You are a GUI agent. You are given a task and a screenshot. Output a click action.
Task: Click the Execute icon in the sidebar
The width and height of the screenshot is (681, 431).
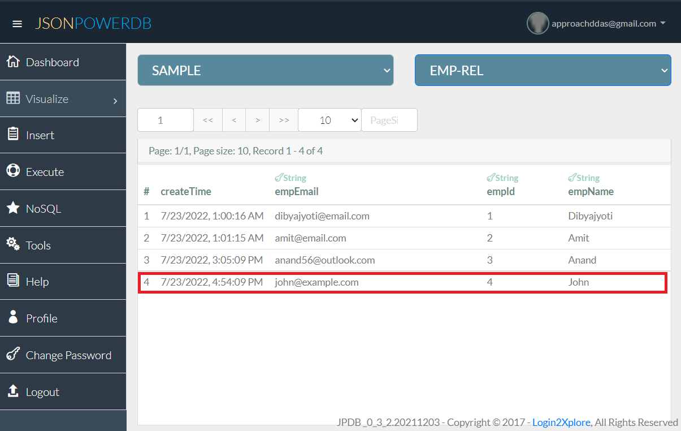point(13,171)
